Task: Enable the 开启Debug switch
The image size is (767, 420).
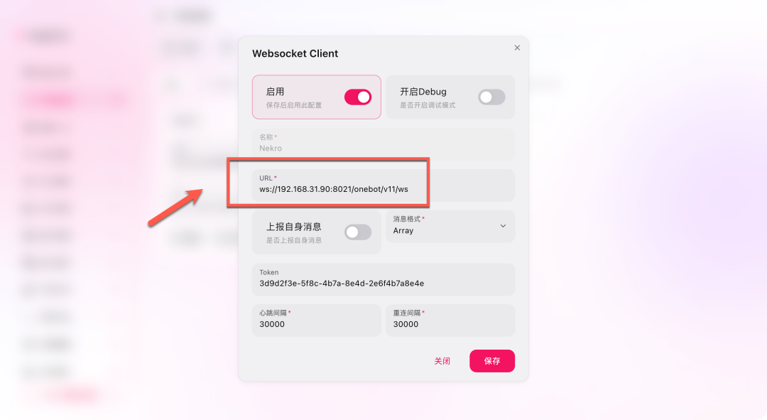Action: tap(491, 97)
